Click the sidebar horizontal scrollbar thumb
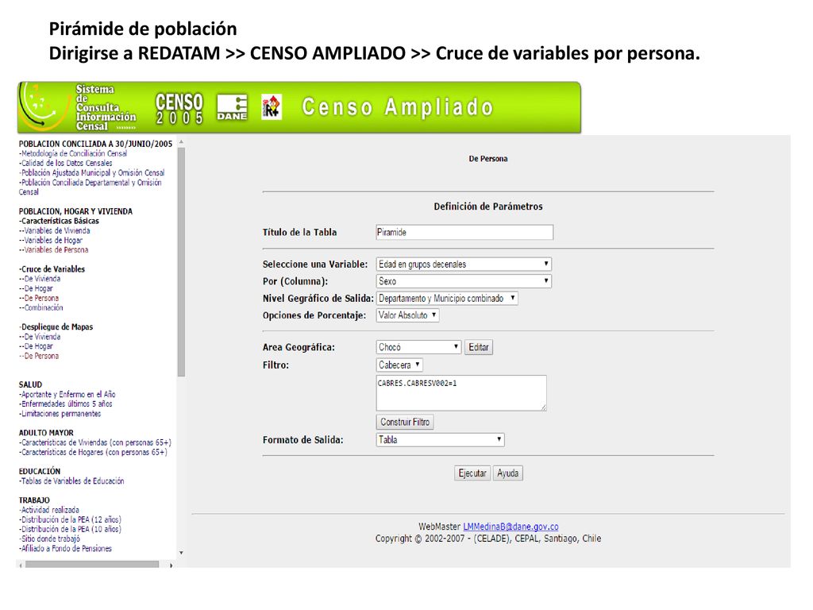 click(x=92, y=565)
